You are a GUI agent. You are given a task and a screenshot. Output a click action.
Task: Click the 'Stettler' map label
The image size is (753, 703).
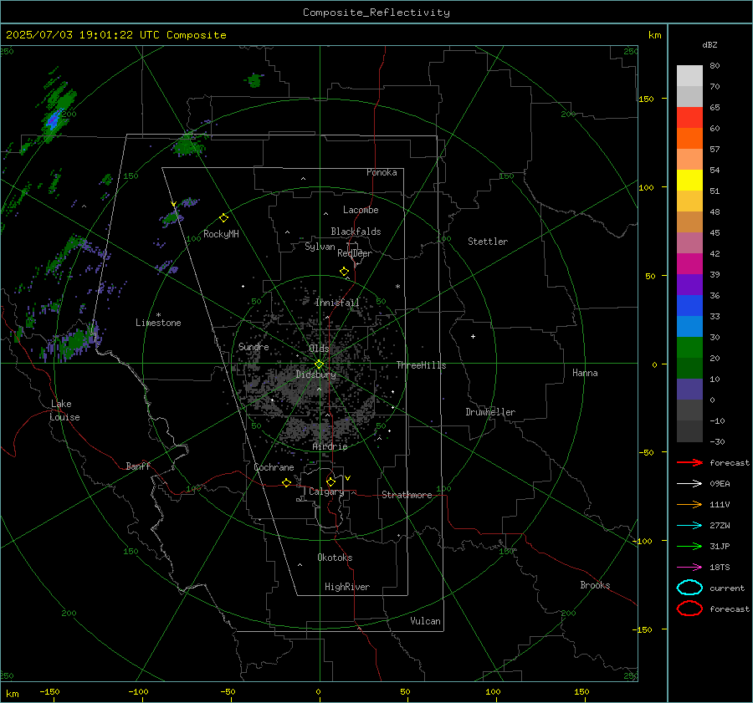coord(488,242)
